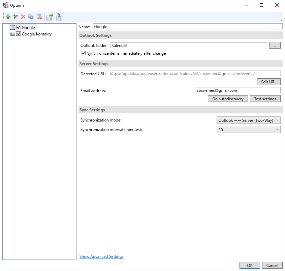Click the Email address input field
Screen dimensions: 285x271
point(238,90)
